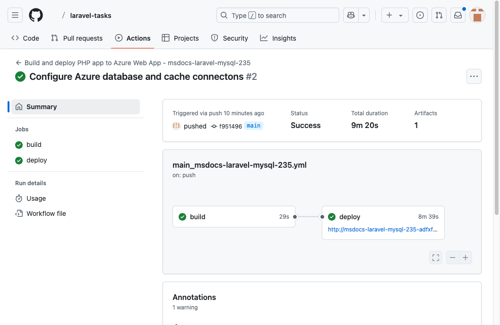The image size is (500, 325).
Task: Expand the workflow graph to fullscreen
Action: [435, 257]
